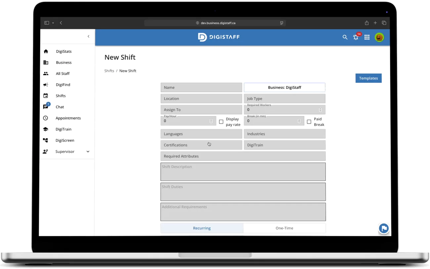Click the blue flag help bubble
The height and width of the screenshot is (269, 430).
384,228
